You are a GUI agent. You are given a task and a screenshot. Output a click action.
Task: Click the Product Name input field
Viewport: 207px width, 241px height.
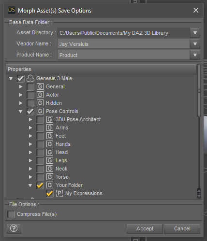pos(123,55)
